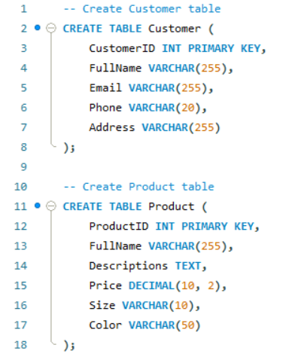Click 'VARCHAR' on the Address line
This screenshot has height=354, width=283.
tap(165, 127)
